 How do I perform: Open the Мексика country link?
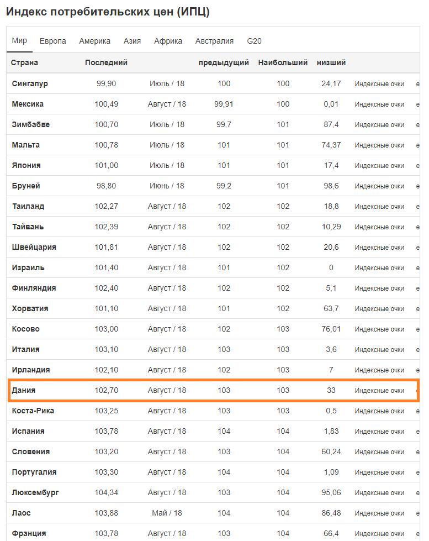coord(28,104)
